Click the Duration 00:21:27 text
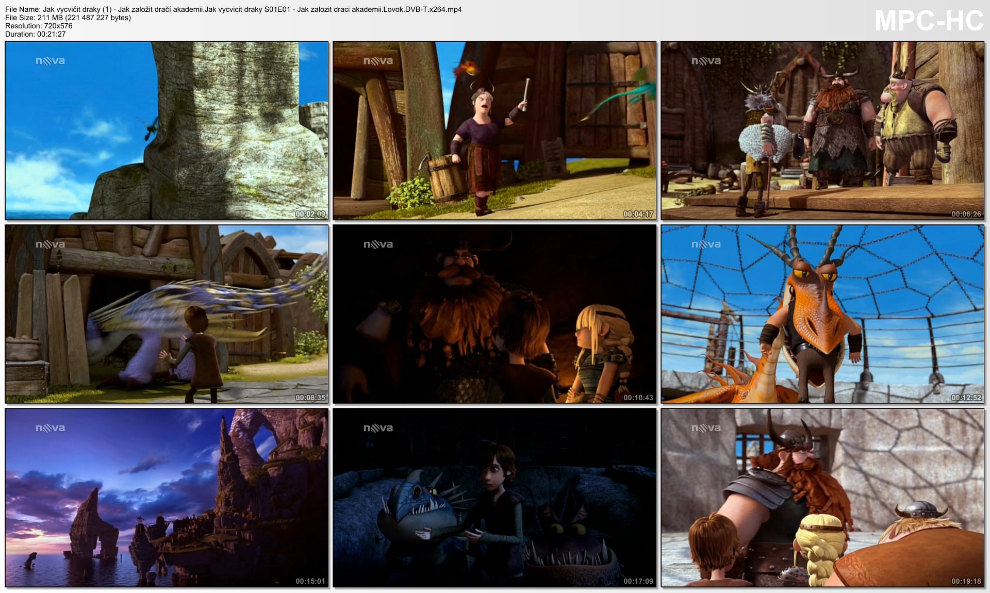 tap(35, 34)
